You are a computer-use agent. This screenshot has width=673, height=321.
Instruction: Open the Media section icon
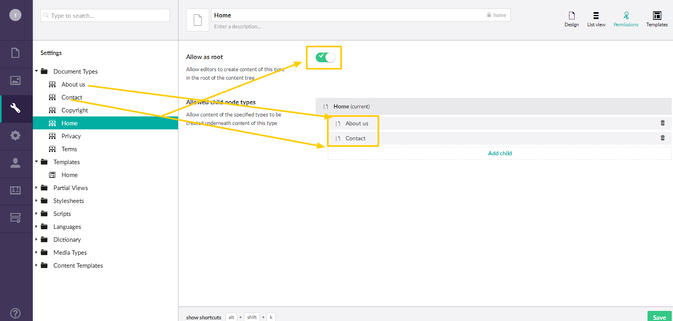tap(15, 80)
